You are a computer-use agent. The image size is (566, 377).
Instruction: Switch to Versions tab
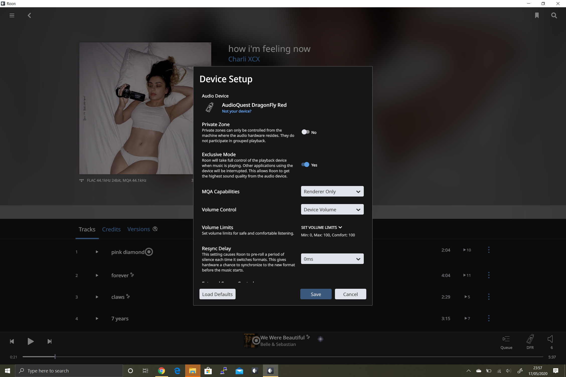[138, 229]
